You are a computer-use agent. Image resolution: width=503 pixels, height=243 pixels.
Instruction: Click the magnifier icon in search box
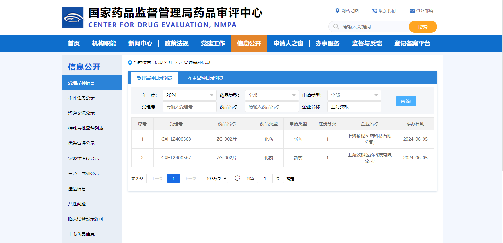click(x=336, y=27)
